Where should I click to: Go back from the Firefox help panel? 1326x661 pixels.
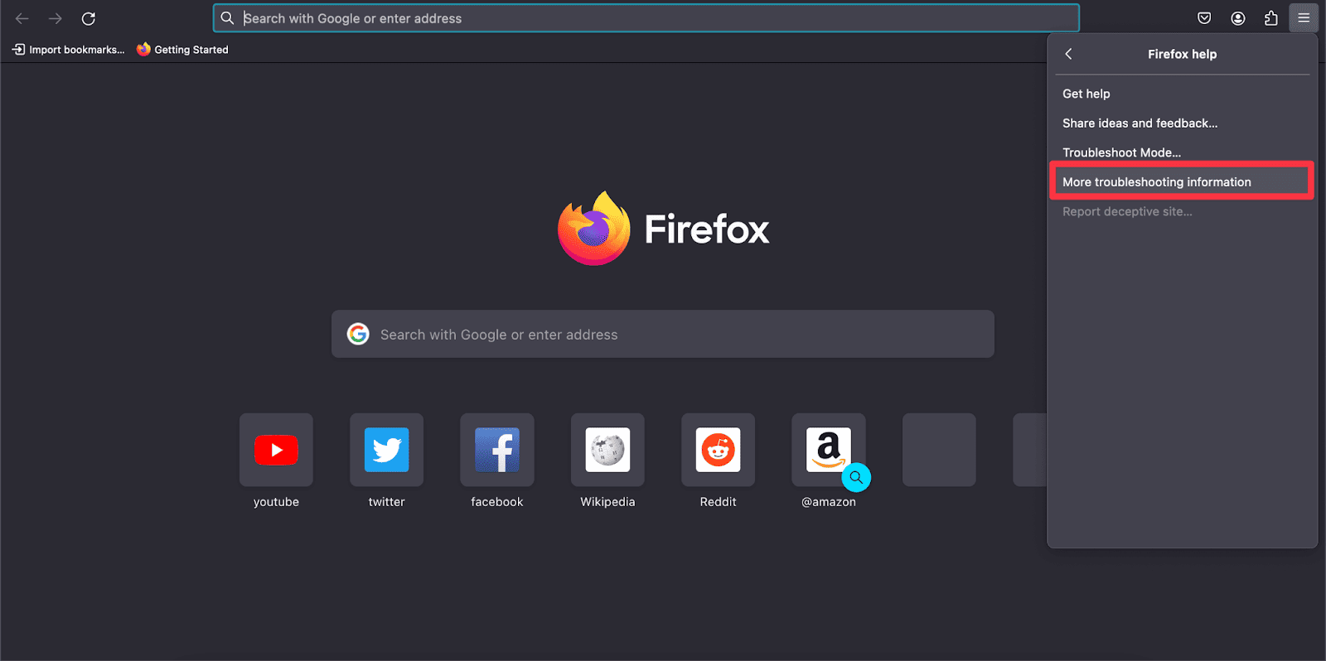1069,54
